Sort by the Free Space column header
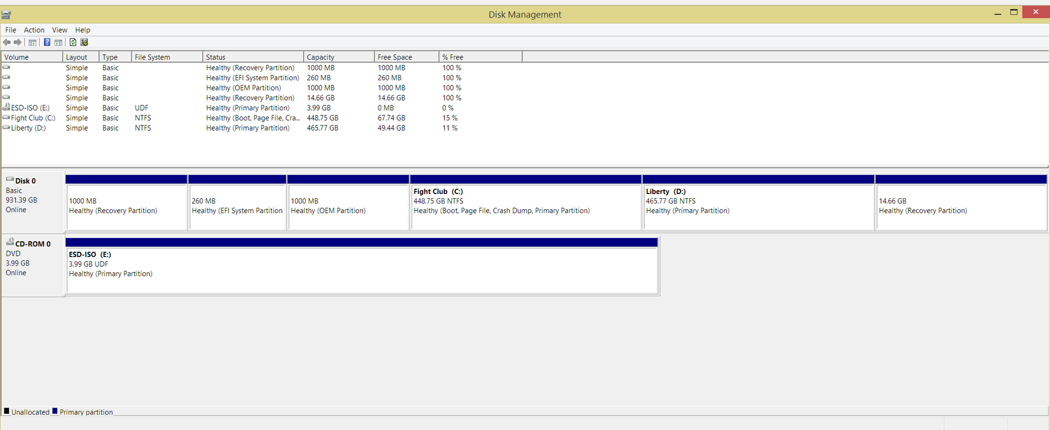Screen dimensions: 1050x430 pos(407,57)
